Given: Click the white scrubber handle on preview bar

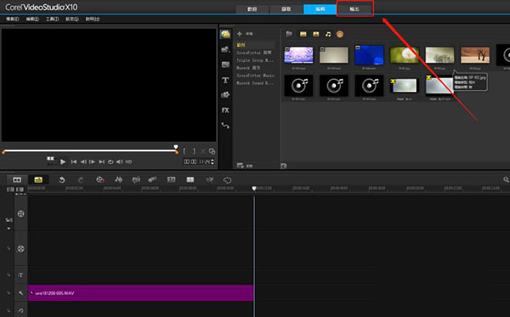Looking at the screenshot, I should point(176,147).
